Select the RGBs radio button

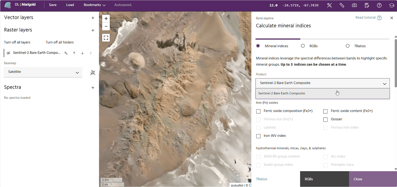point(303,46)
